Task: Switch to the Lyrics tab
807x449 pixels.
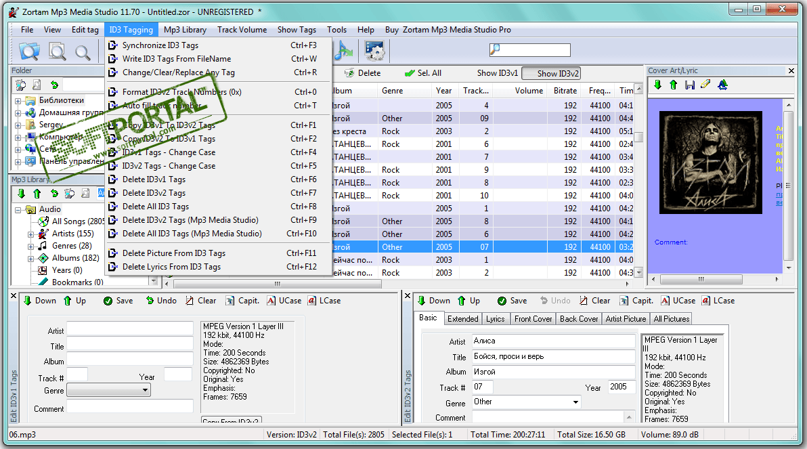Action: 495,319
